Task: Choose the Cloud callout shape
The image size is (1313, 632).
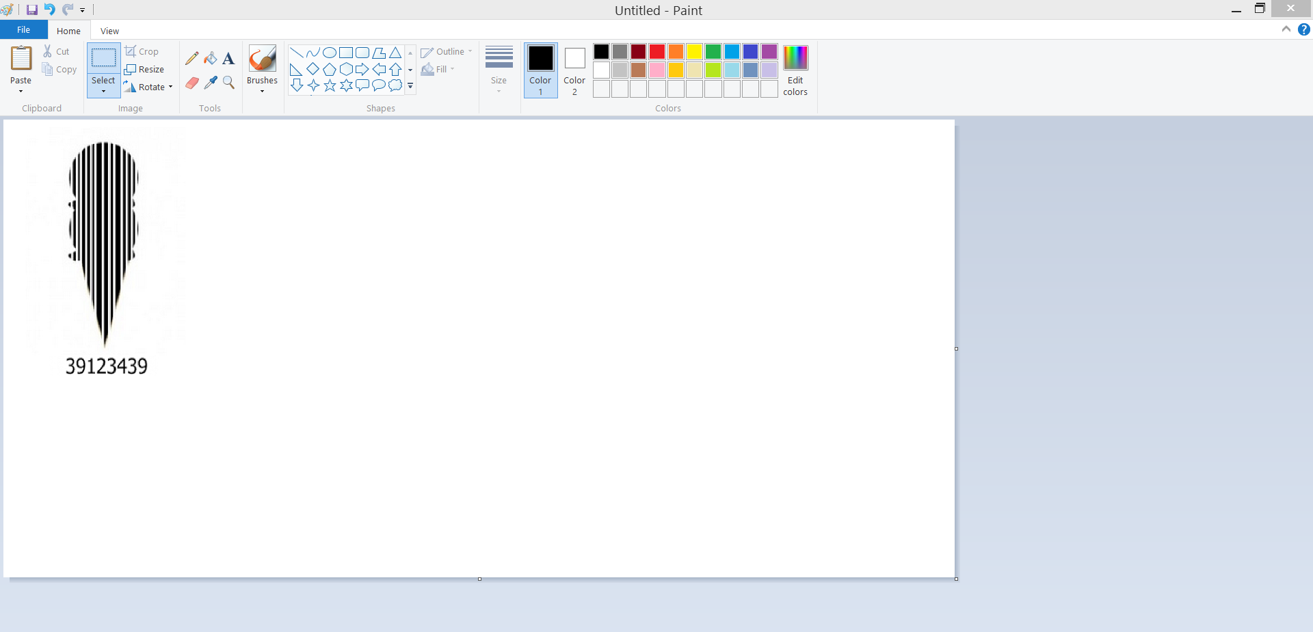Action: coord(395,85)
